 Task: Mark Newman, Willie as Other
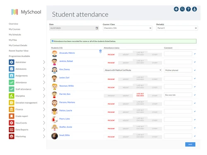(154, 88)
